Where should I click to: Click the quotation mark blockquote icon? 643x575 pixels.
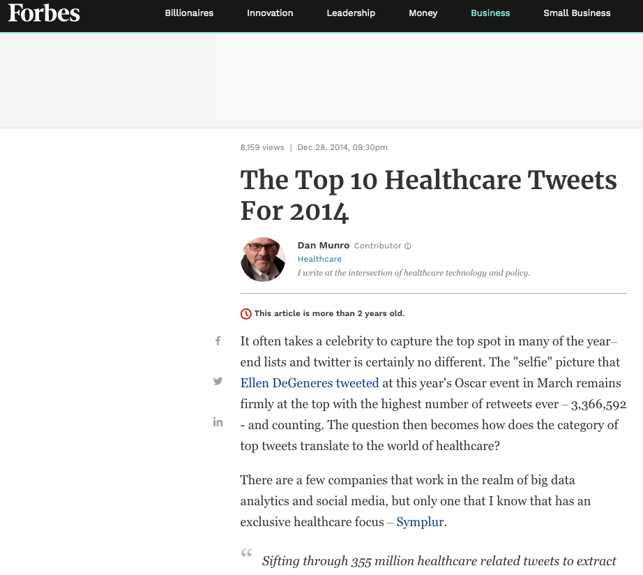pyautogui.click(x=246, y=553)
